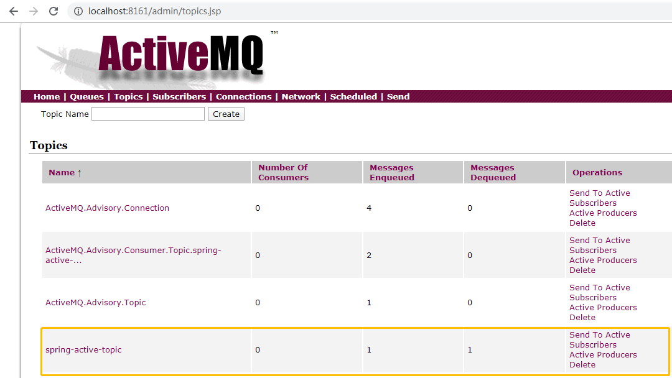672x378 pixels.
Task: Open the Topics menu item
Action: click(128, 97)
